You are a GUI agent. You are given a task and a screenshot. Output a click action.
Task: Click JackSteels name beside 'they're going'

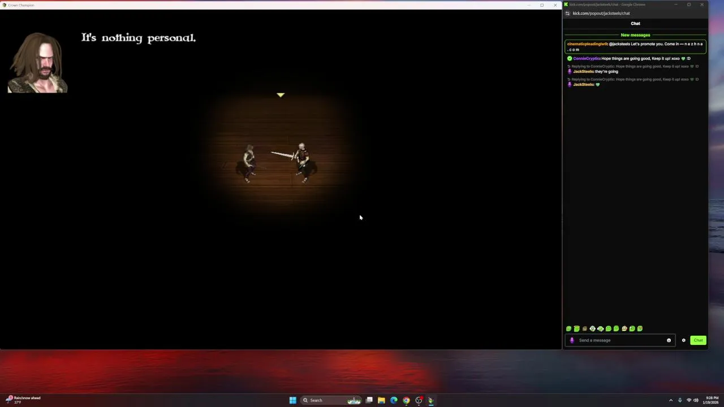pyautogui.click(x=583, y=72)
